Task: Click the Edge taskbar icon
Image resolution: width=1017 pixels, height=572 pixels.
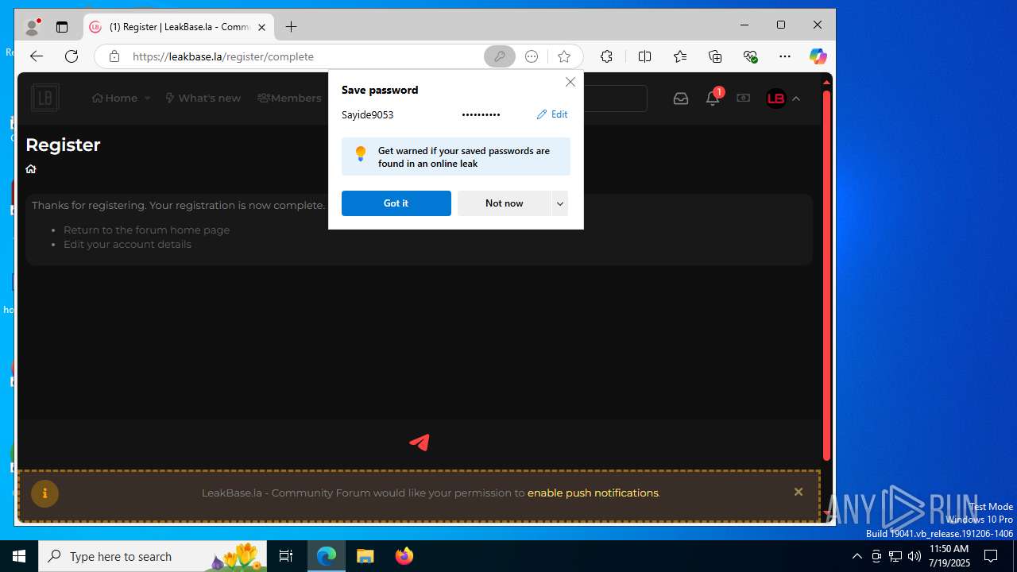Action: point(327,556)
